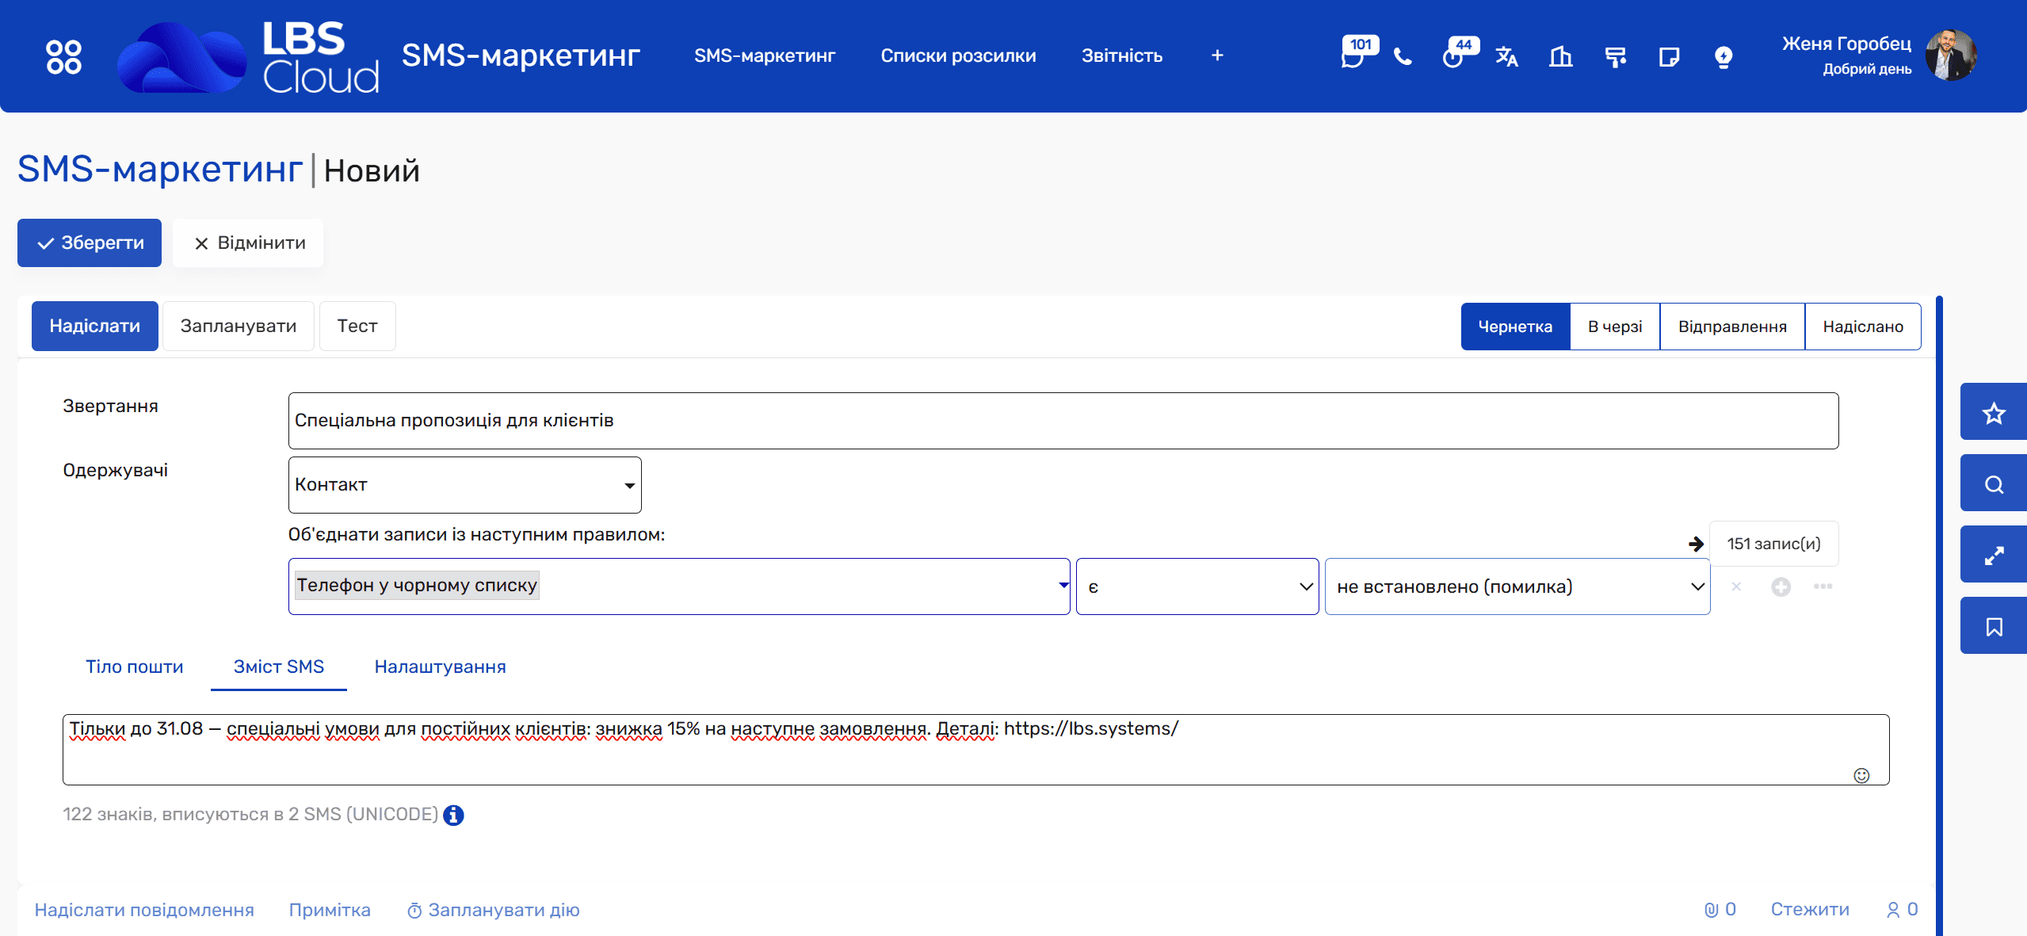Click the Запланувати button

point(238,326)
